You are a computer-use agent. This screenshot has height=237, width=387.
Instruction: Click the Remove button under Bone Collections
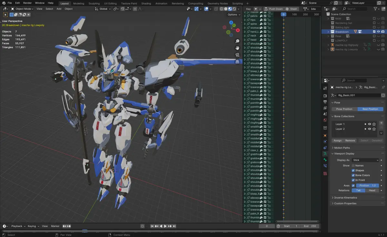(350, 140)
